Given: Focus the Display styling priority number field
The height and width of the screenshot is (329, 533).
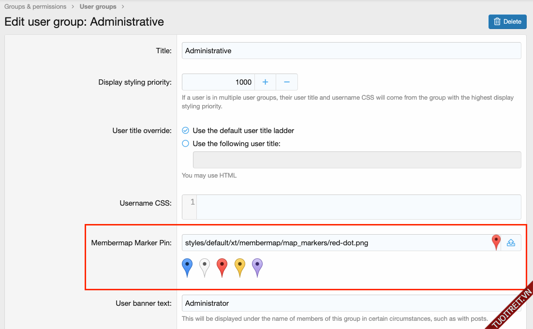Looking at the screenshot, I should (x=219, y=82).
